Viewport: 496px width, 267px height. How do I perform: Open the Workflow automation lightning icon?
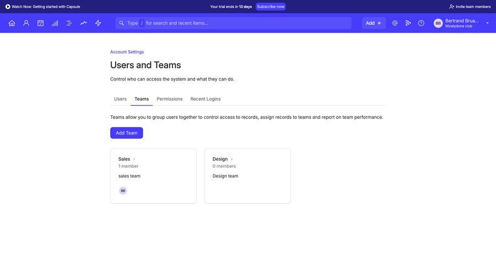tap(98, 23)
